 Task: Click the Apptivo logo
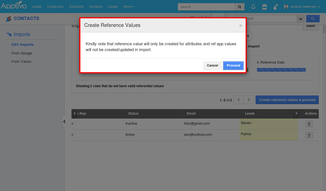coord(14,6)
